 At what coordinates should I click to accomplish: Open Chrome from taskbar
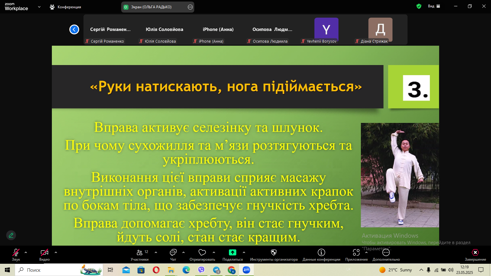click(231, 270)
